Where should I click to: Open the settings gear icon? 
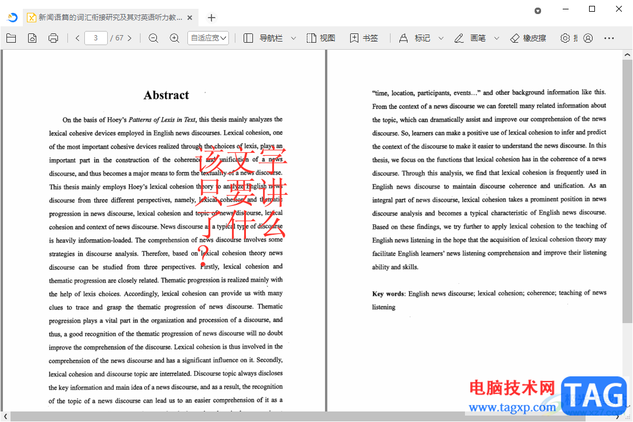click(x=565, y=38)
